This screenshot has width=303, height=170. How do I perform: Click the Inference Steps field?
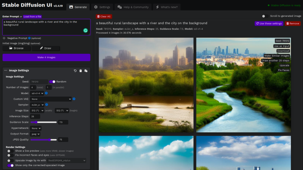click(x=35, y=117)
